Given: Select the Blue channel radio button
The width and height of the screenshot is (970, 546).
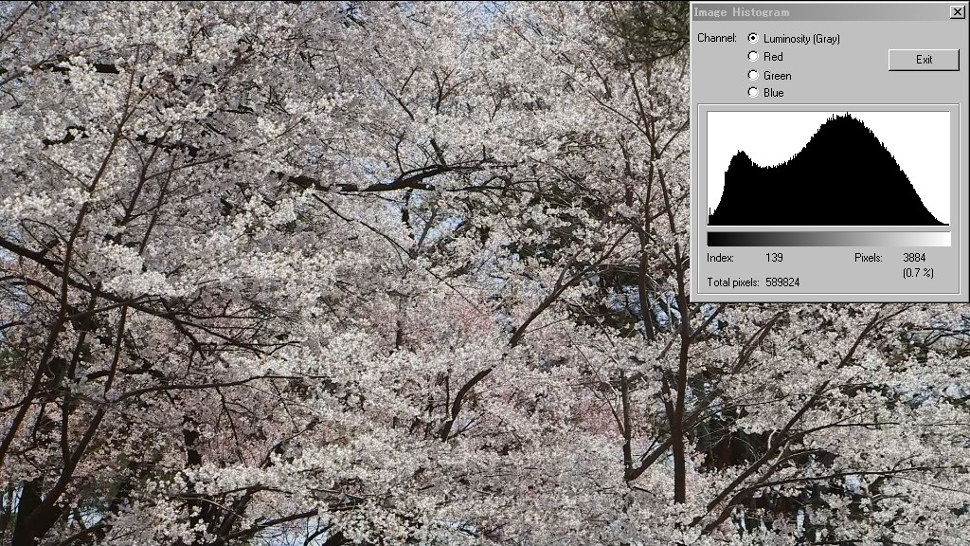Looking at the screenshot, I should 753,92.
